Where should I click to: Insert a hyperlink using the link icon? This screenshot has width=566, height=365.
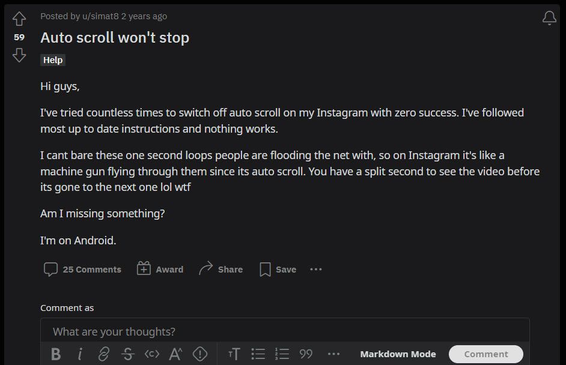coord(103,354)
